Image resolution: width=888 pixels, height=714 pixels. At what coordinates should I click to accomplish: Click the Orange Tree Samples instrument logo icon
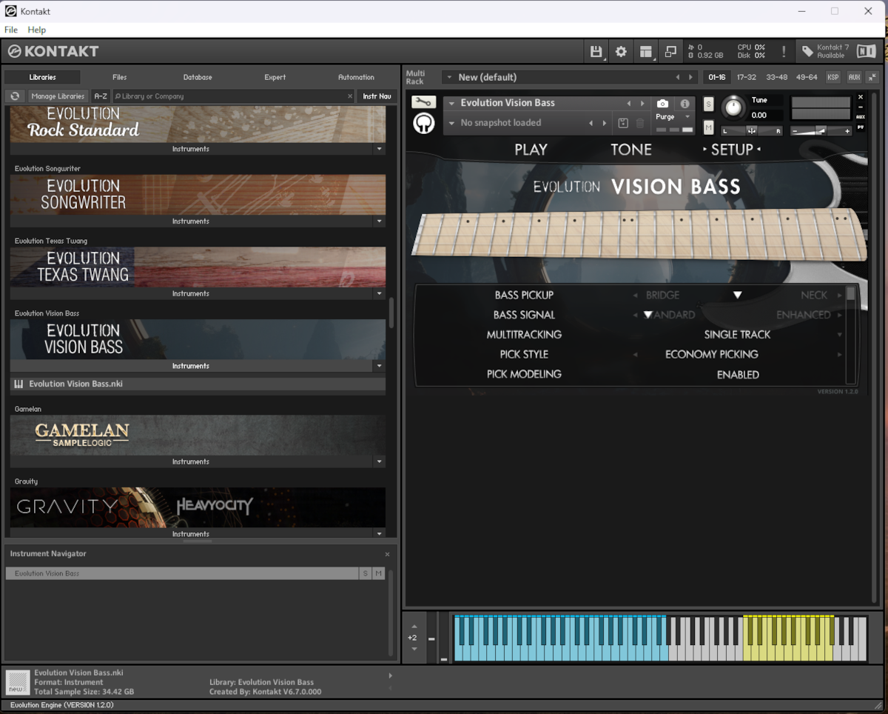423,124
